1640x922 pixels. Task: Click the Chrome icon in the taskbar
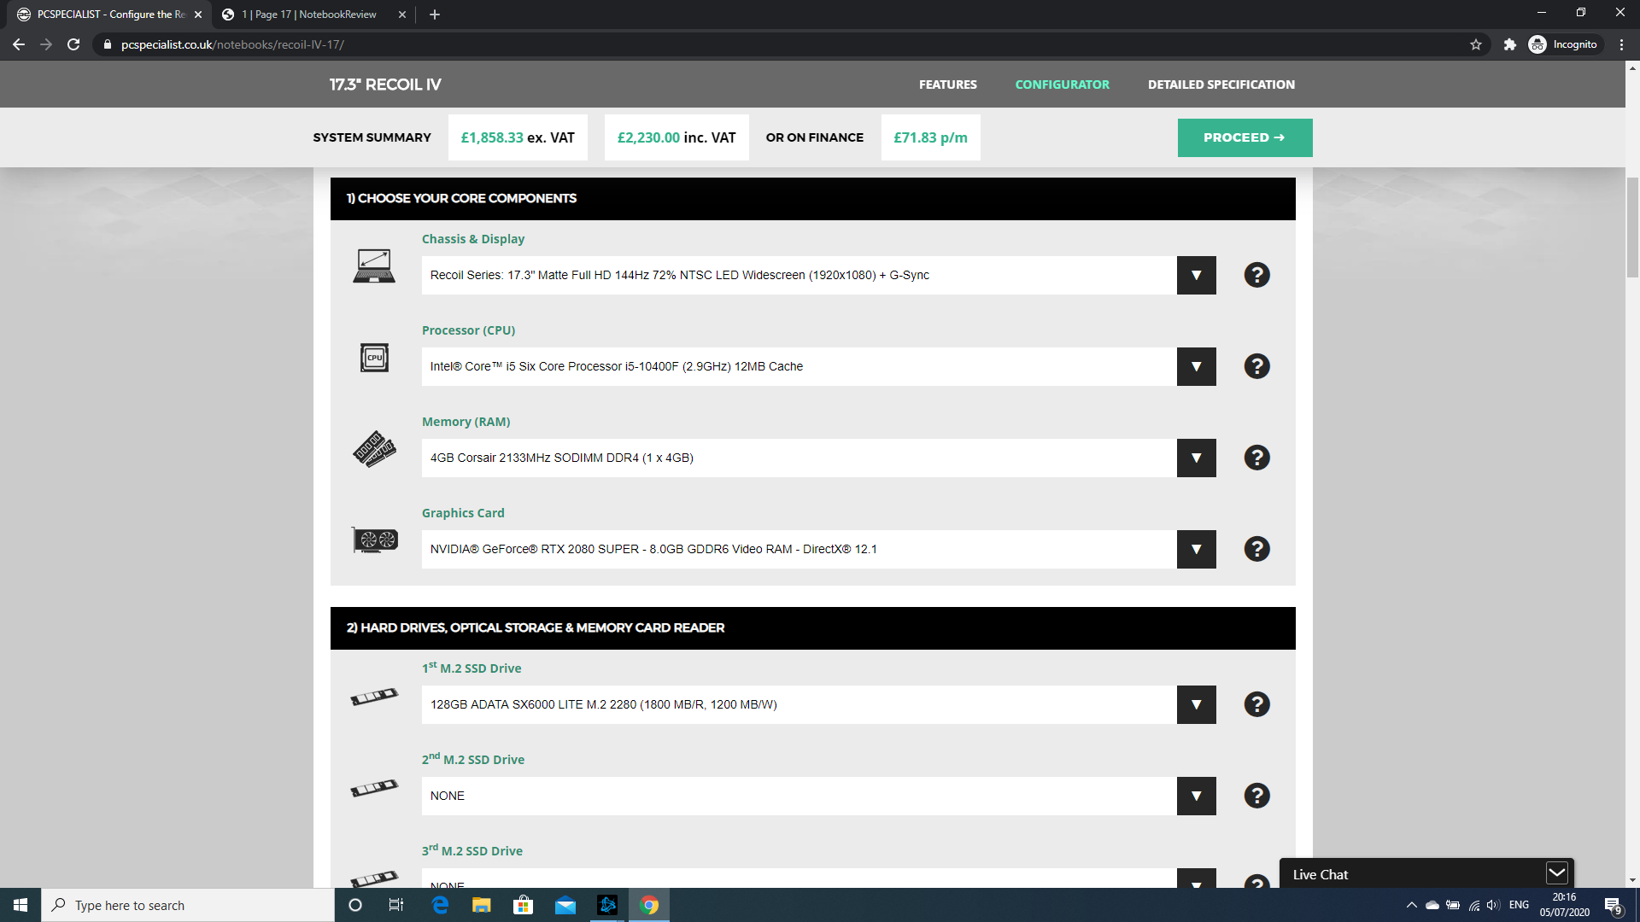[649, 905]
